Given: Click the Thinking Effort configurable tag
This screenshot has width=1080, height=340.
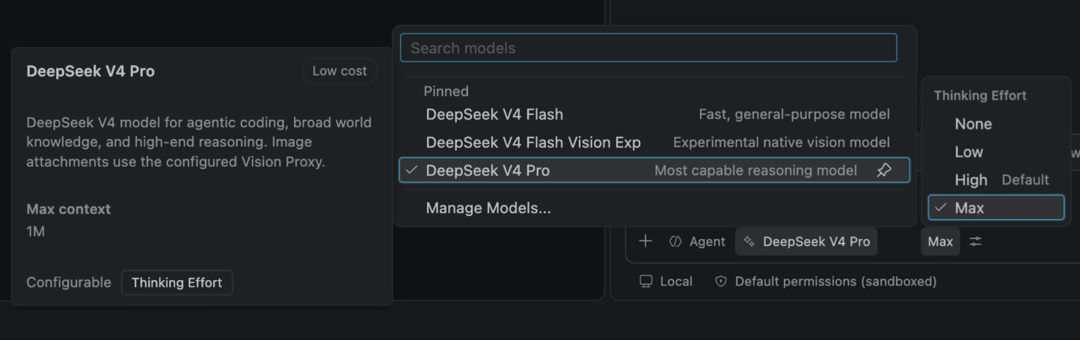Looking at the screenshot, I should 177,282.
